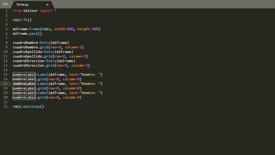The height and width of the screenshot is (155, 275).
Task: Click 'height=400' on line 5
Action: pos(88,29)
